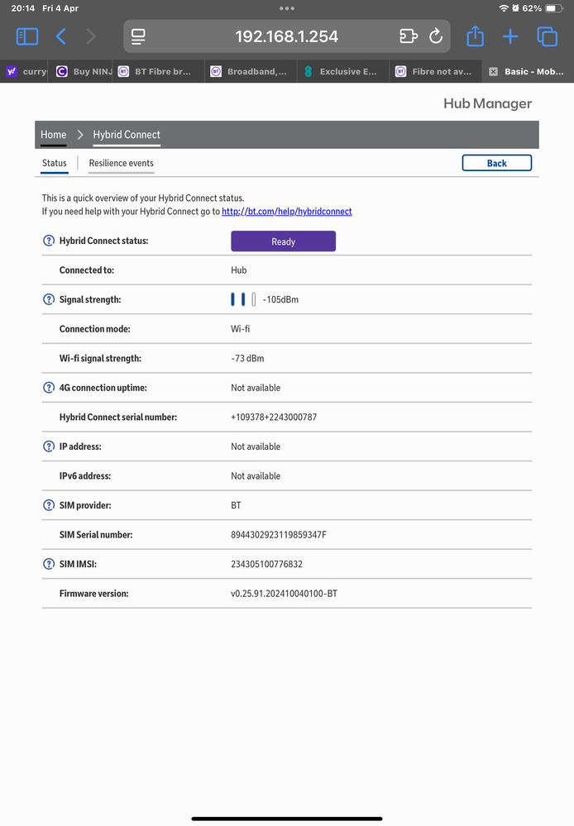Add a new tab with plus icon
Screen dimensions: 574x826
tap(510, 36)
